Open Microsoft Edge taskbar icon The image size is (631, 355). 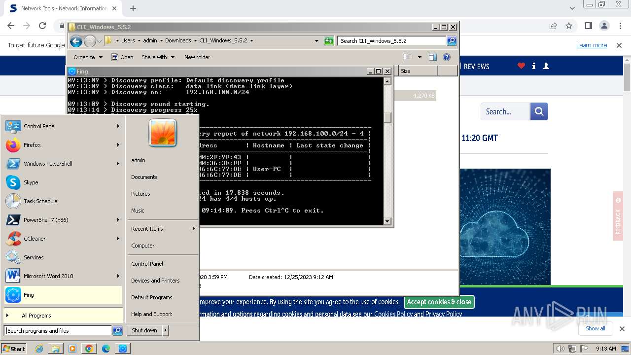(105, 349)
